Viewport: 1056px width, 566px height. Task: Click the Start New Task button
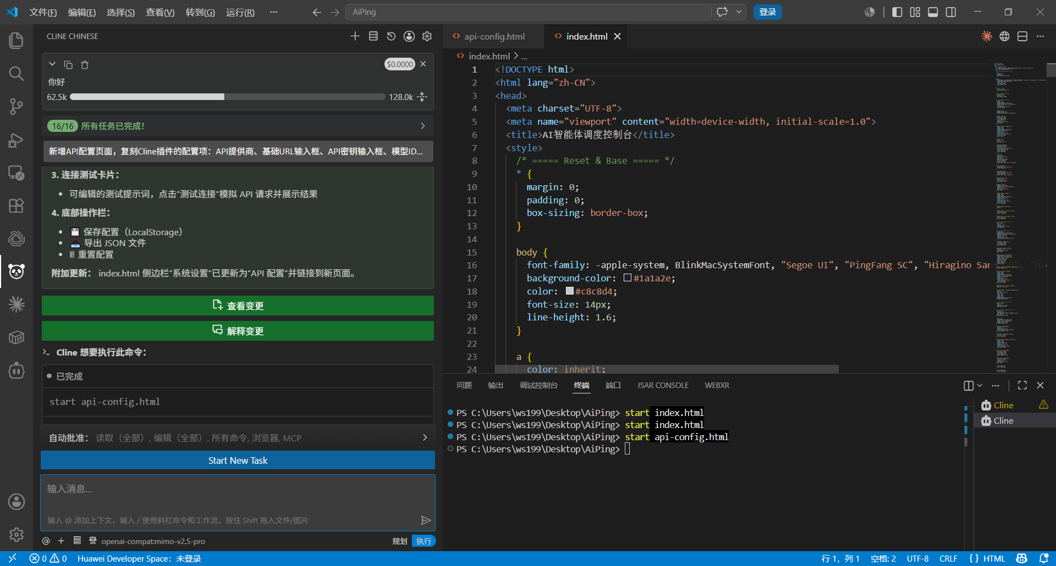[x=238, y=460]
